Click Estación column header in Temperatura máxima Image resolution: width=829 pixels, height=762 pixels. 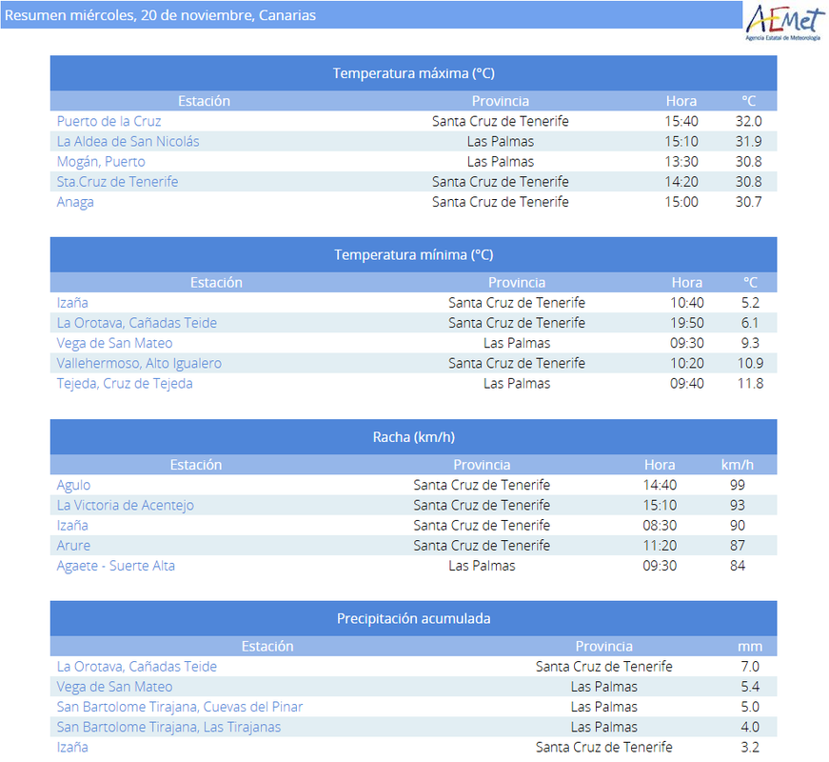pyautogui.click(x=204, y=101)
